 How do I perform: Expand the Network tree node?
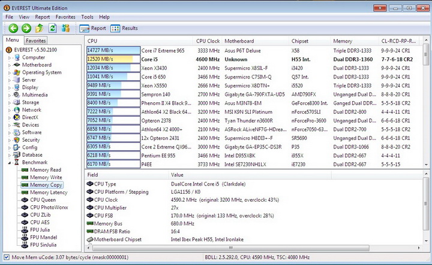pyautogui.click(x=10, y=110)
